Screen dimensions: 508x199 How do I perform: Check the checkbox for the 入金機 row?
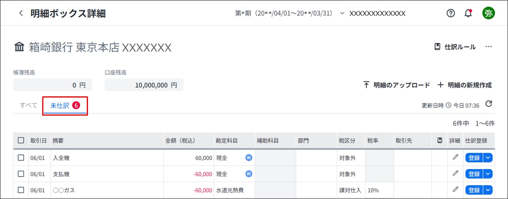(x=21, y=158)
